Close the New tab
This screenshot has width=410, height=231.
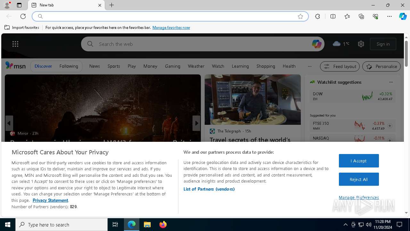[100, 5]
